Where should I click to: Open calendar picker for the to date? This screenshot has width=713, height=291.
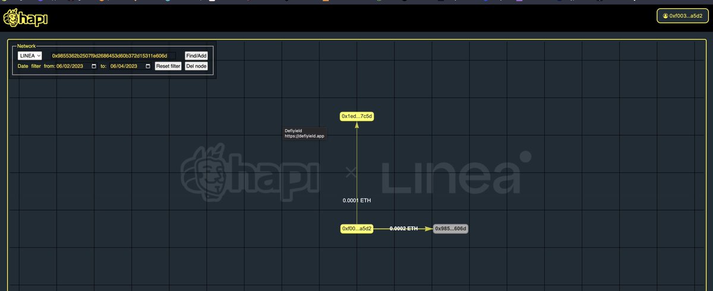point(148,66)
